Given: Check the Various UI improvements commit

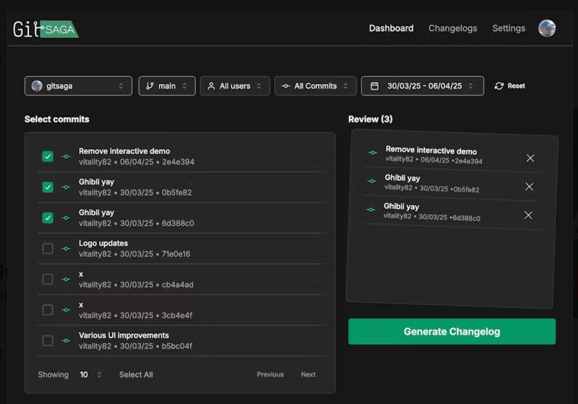Looking at the screenshot, I should (x=48, y=341).
